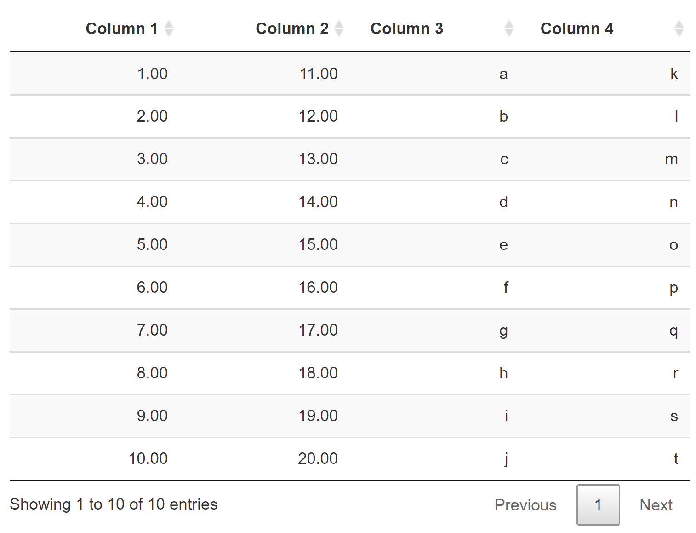Select page 1 in pagination
696x533 pixels.
pyautogui.click(x=598, y=505)
